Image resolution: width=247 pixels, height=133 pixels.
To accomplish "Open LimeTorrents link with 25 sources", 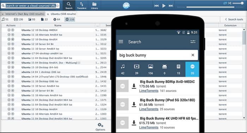I will [x=149, y=109].
